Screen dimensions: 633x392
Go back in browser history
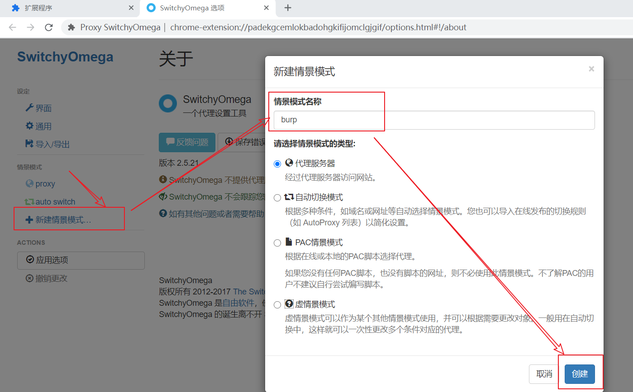12,27
